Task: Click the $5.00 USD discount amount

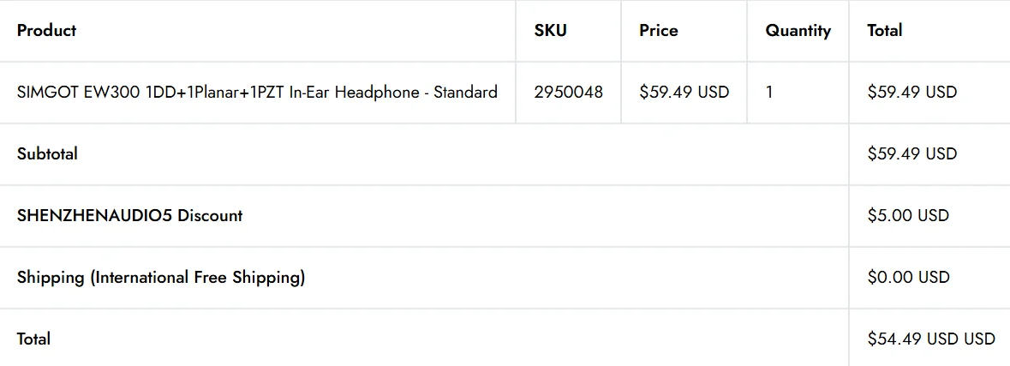Action: click(908, 216)
